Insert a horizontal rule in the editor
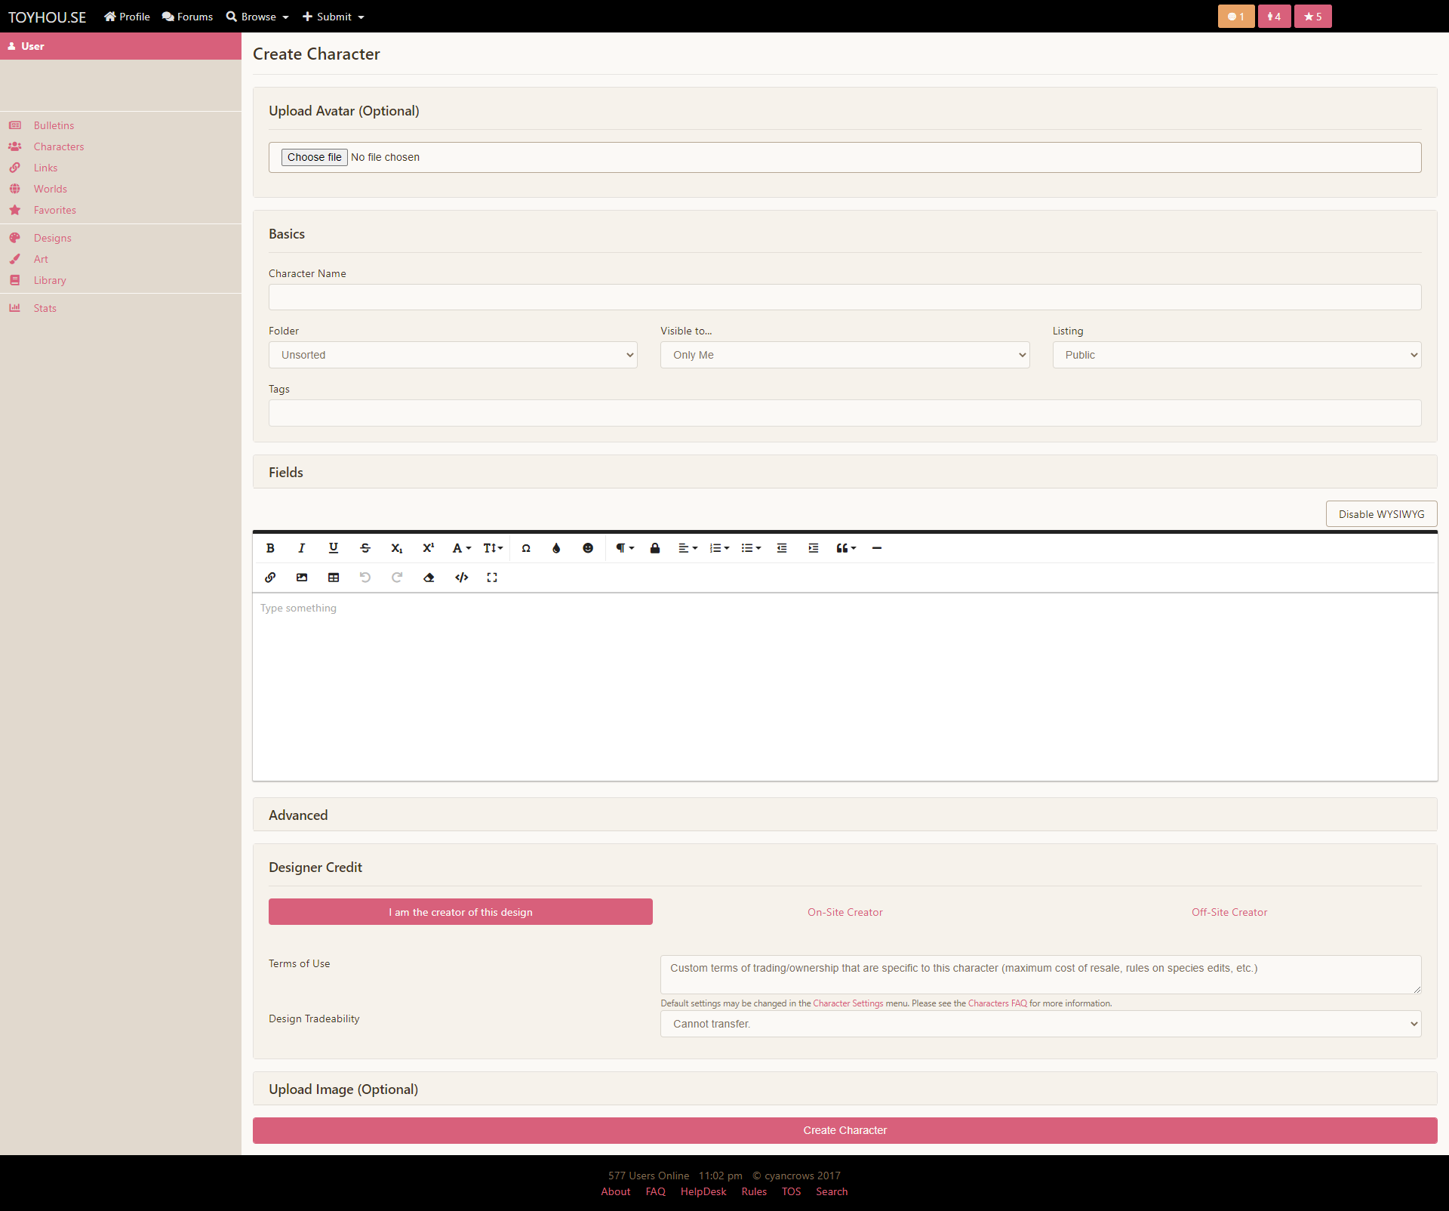Image resolution: width=1449 pixels, height=1211 pixels. pos(876,548)
